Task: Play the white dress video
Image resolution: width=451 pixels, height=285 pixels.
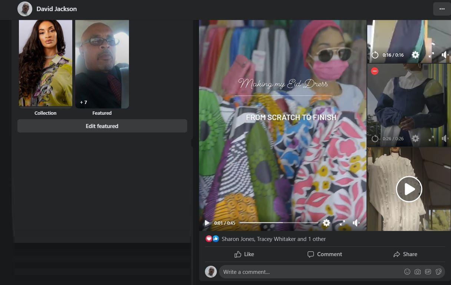Action: point(409,189)
